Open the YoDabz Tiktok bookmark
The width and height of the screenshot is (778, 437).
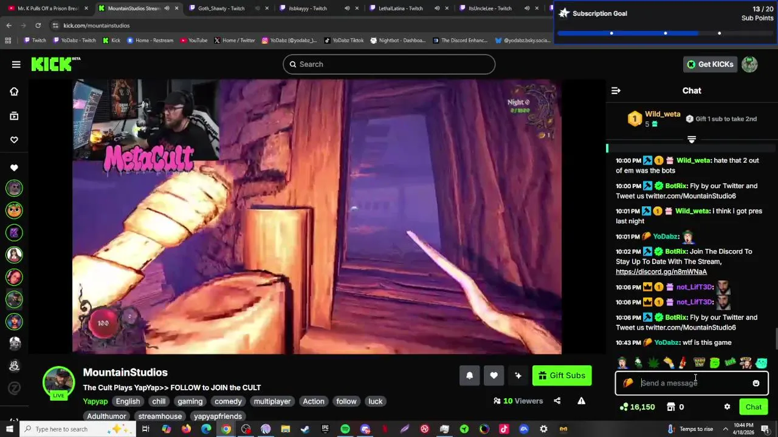[x=343, y=41]
